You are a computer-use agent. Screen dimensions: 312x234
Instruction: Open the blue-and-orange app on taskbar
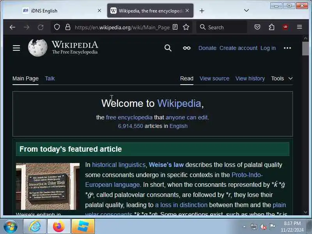(x=83, y=227)
